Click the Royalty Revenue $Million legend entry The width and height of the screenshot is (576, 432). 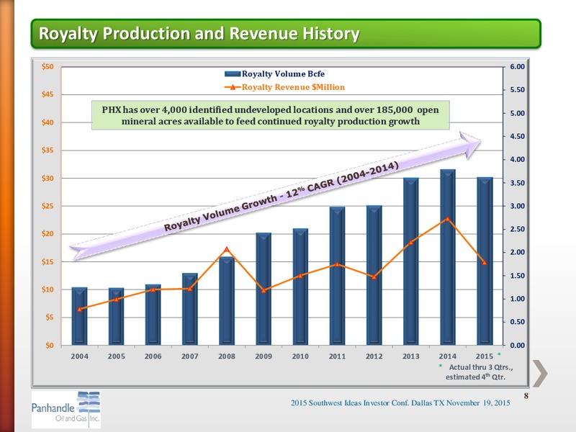coord(284,87)
